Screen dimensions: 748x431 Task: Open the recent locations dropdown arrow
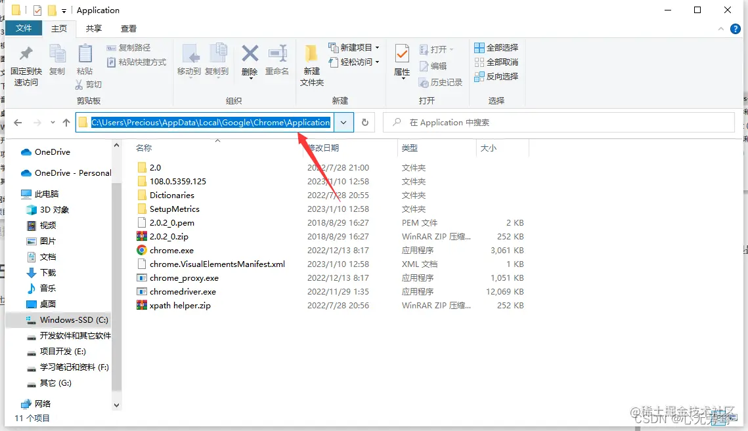53,123
